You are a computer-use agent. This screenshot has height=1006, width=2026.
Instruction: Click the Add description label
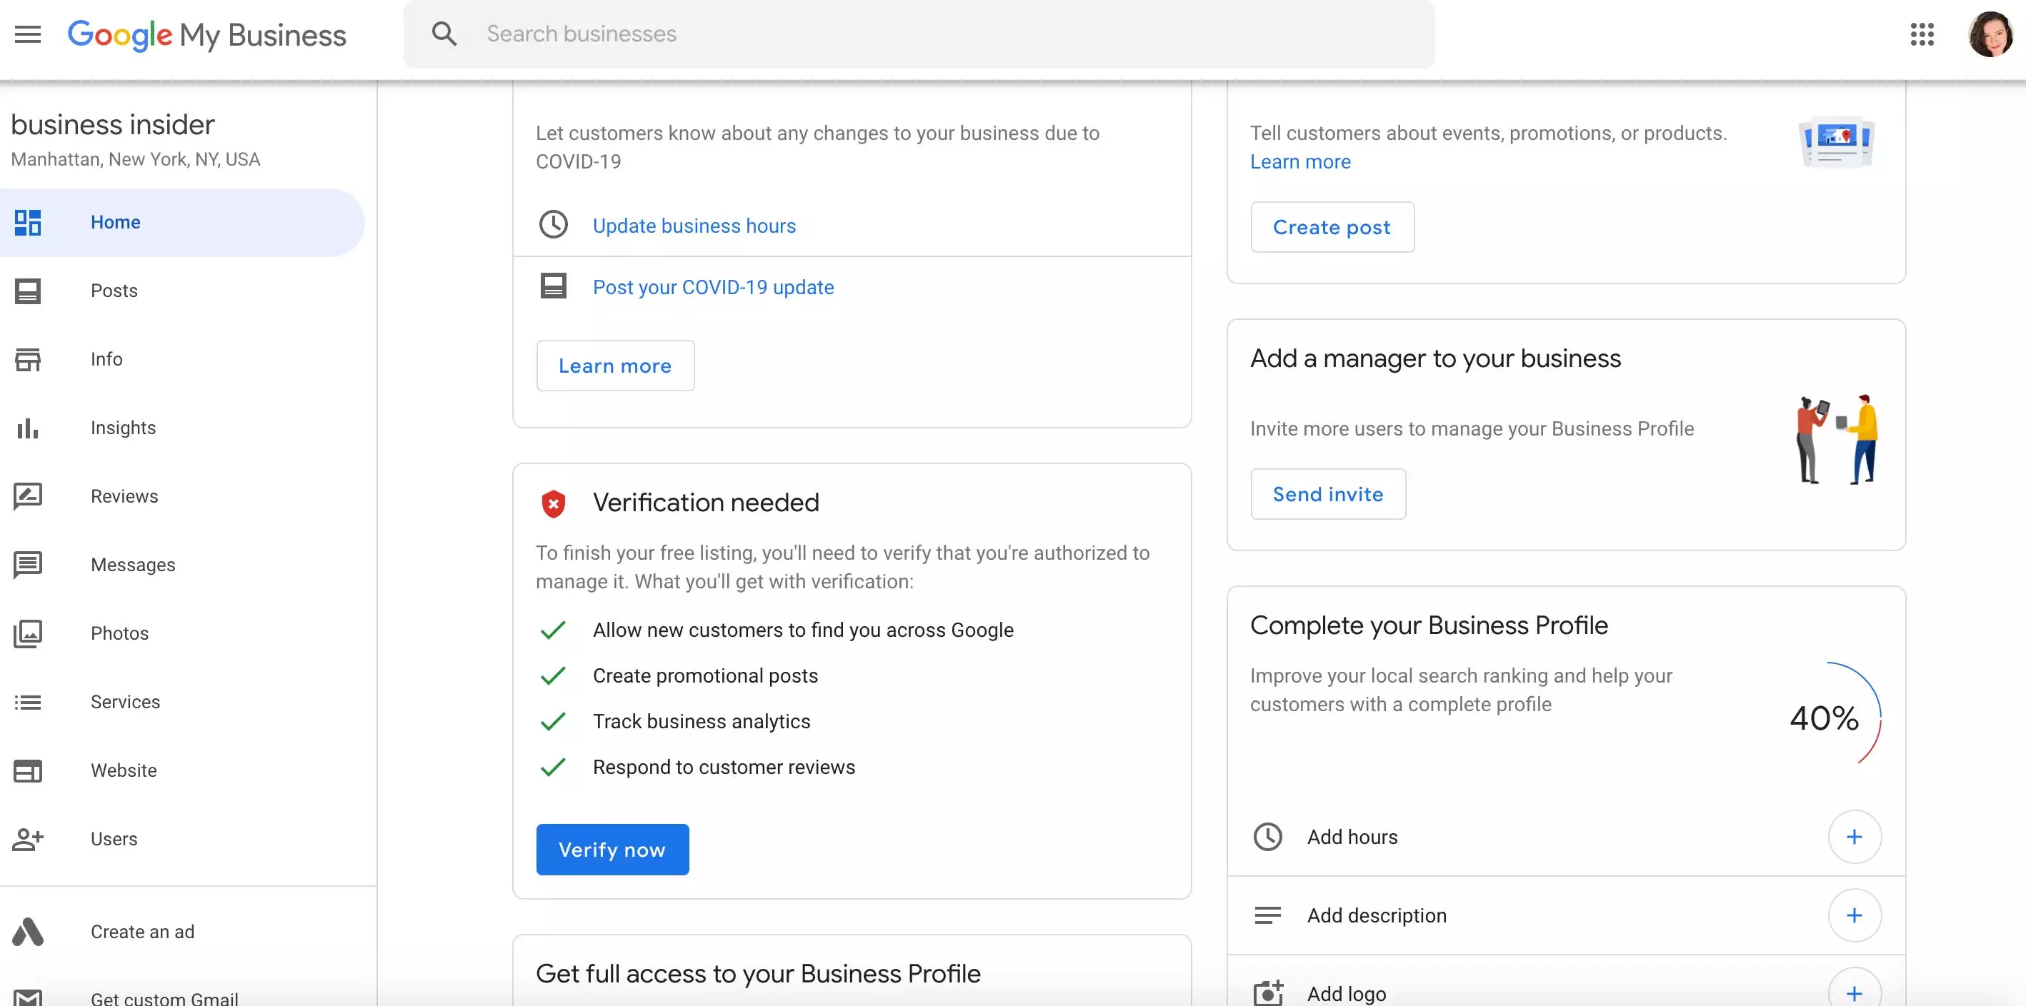click(1377, 915)
